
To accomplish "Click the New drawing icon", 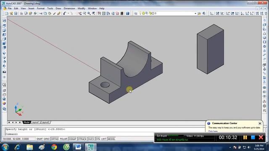I will [x=7, y=13].
